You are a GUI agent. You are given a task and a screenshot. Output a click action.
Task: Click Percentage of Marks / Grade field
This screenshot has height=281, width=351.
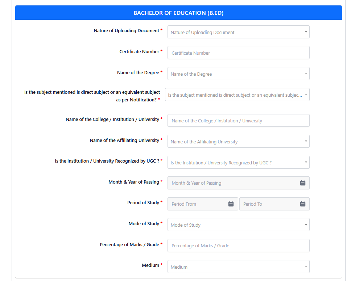point(238,246)
